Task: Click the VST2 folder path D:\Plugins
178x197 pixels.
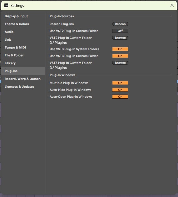Action: (x=58, y=43)
